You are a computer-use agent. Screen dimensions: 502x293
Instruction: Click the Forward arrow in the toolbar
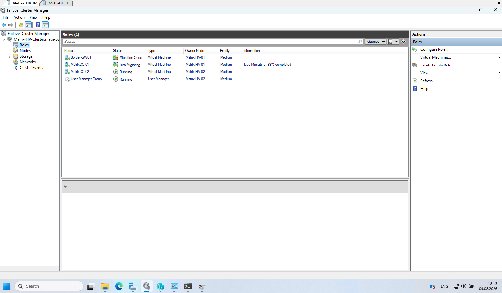pyautogui.click(x=11, y=25)
